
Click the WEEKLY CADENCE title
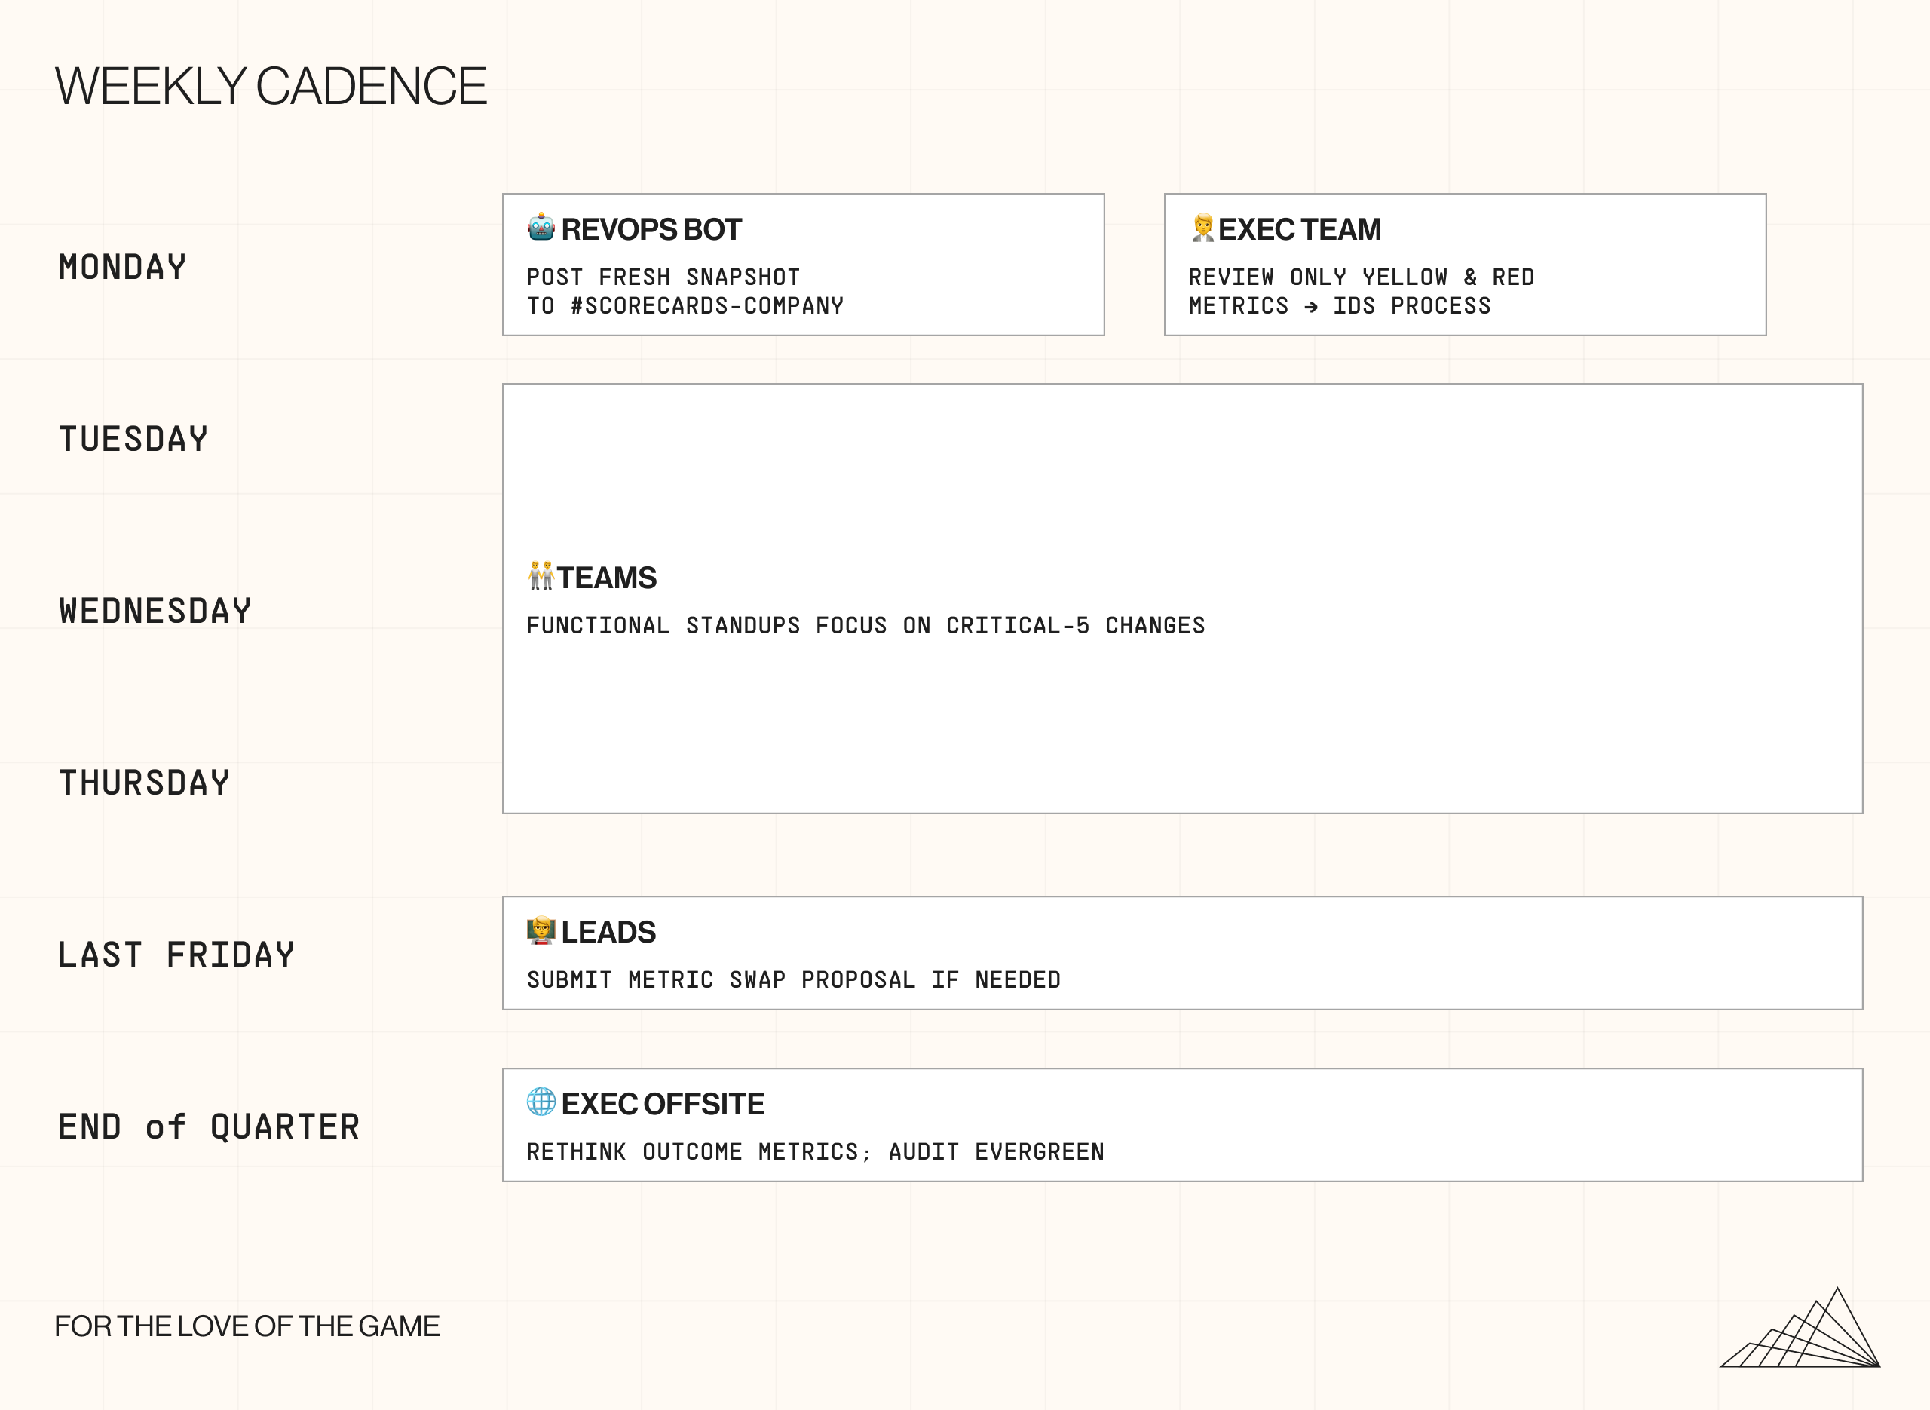[271, 86]
